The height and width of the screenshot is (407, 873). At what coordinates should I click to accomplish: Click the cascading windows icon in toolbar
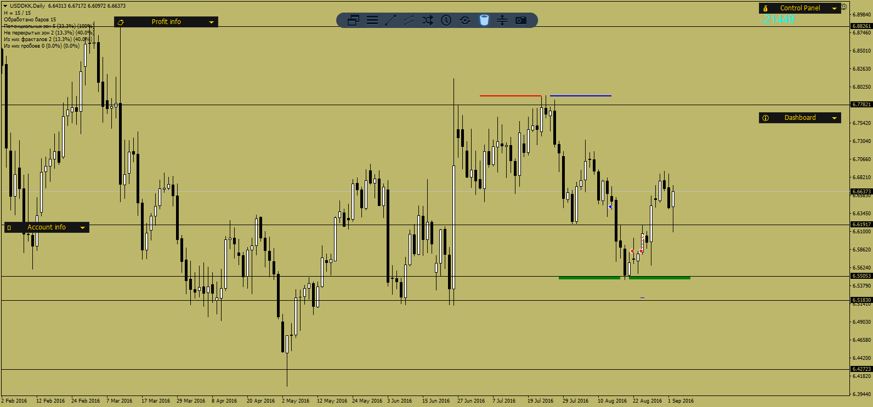(353, 20)
